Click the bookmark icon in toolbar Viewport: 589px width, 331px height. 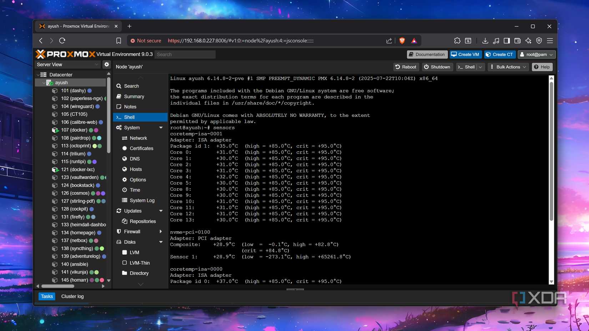(x=119, y=41)
